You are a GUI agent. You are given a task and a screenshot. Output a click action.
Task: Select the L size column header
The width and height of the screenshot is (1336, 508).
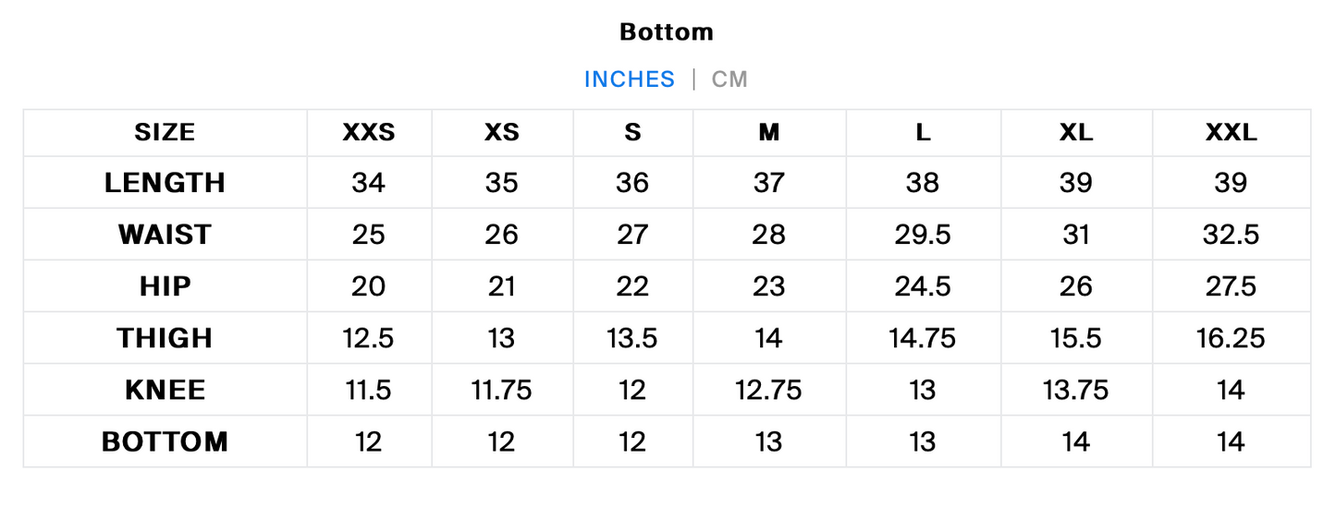[x=923, y=133]
